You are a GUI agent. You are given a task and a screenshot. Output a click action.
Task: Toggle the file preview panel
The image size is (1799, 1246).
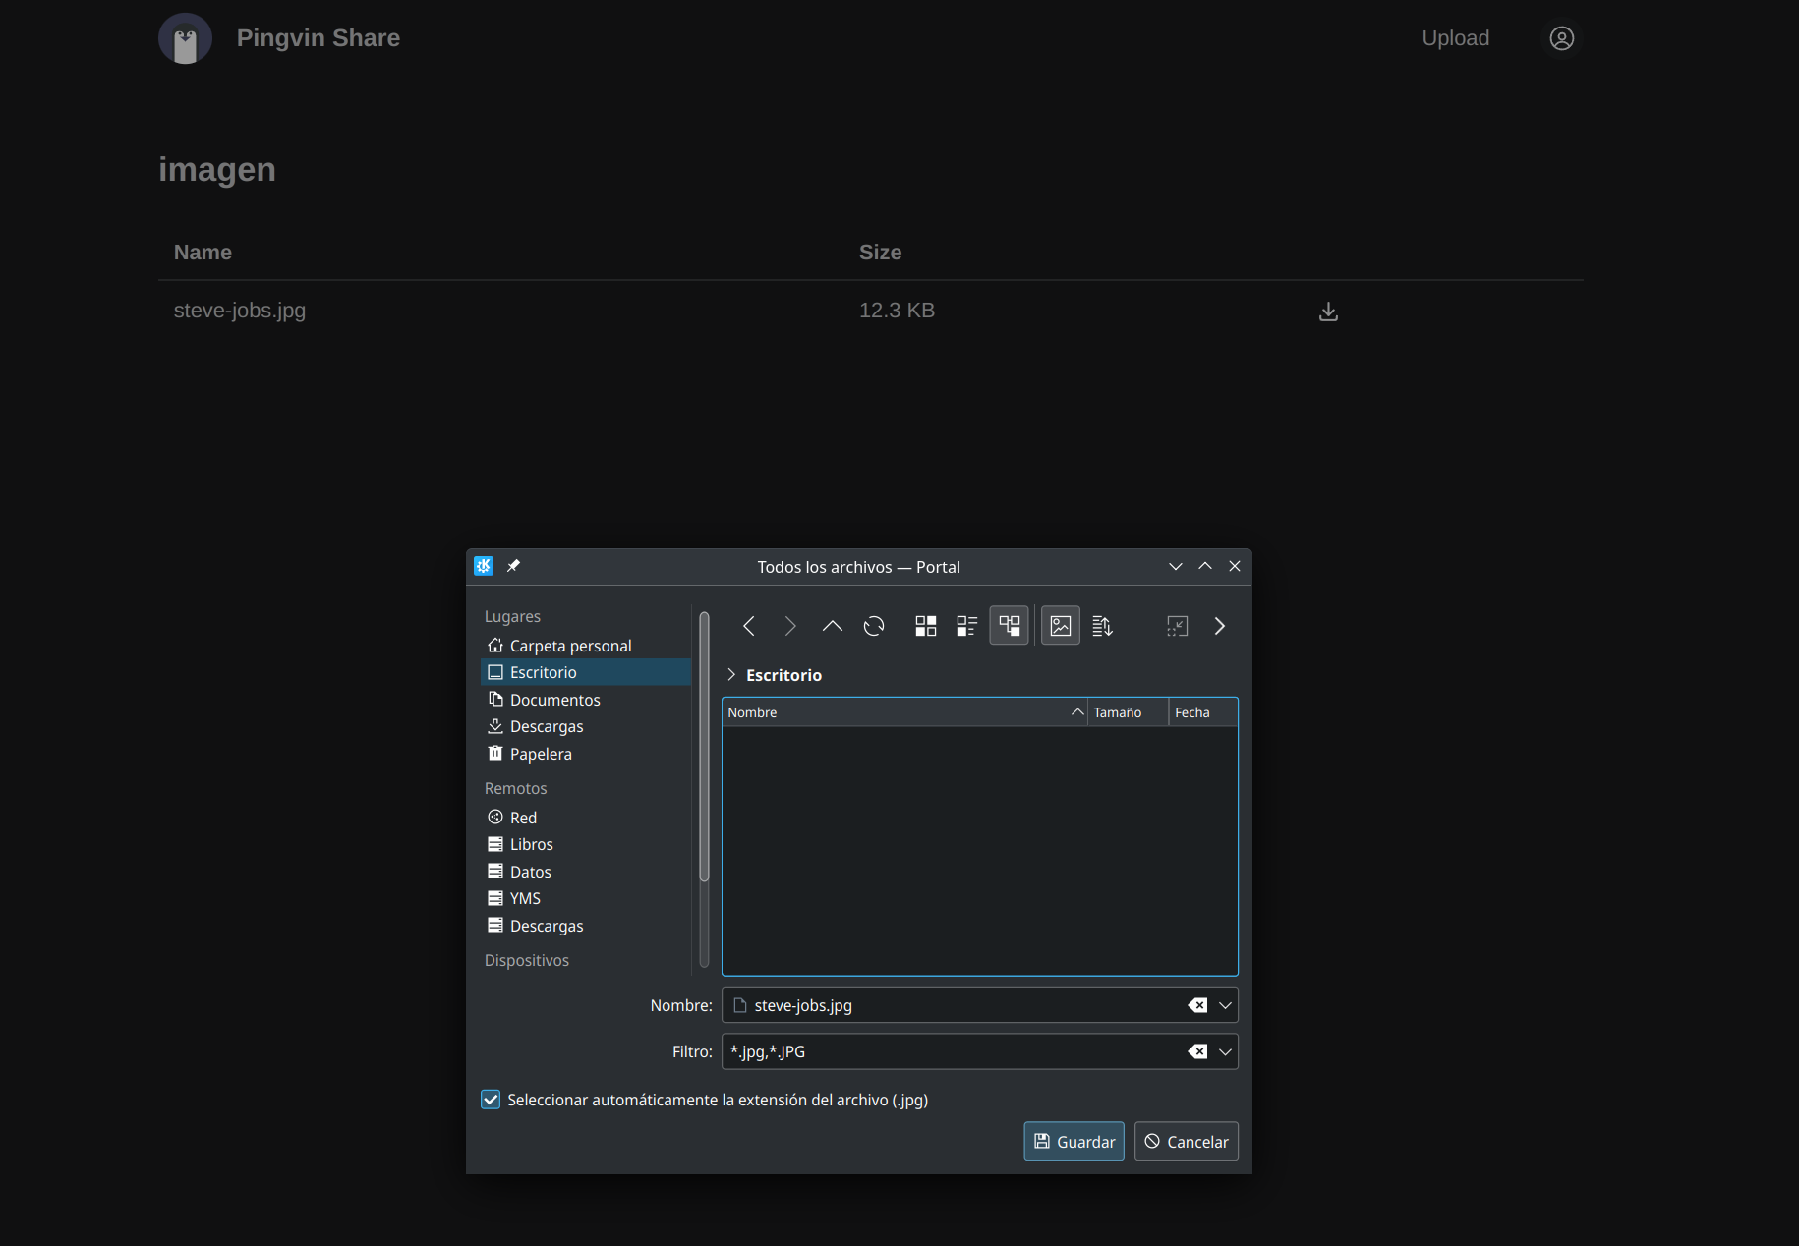tap(1060, 626)
